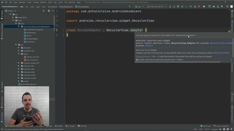Image resolution: width=234 pixels, height=131 pixels.
Task: Click the MoviesAdapter breadcrumb in navigation bar
Action: click(x=82, y=7)
